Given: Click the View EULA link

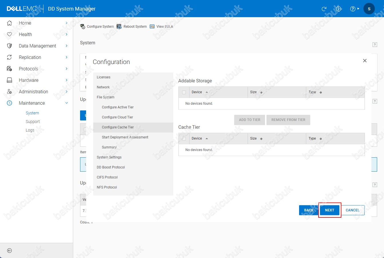Looking at the screenshot, I should (x=165, y=27).
